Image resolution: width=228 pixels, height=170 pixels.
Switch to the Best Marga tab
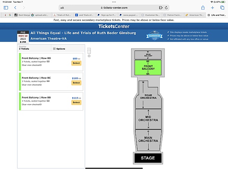point(22,15)
